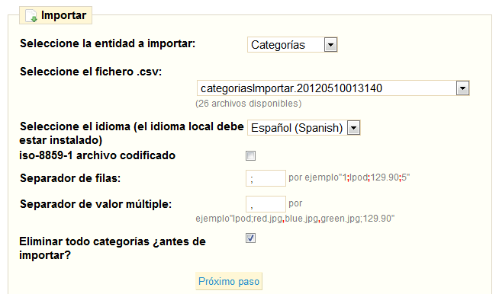Click the 'Eliminar todo categorías ¿antes de importar?' label
Viewport: 499px width, 294px height.
(112, 248)
